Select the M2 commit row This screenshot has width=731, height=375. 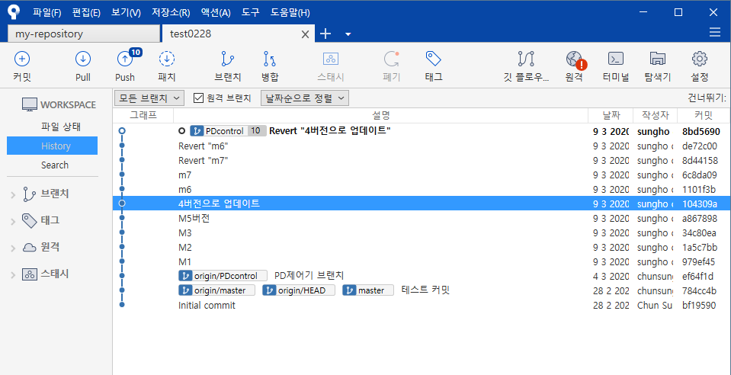(x=422, y=247)
